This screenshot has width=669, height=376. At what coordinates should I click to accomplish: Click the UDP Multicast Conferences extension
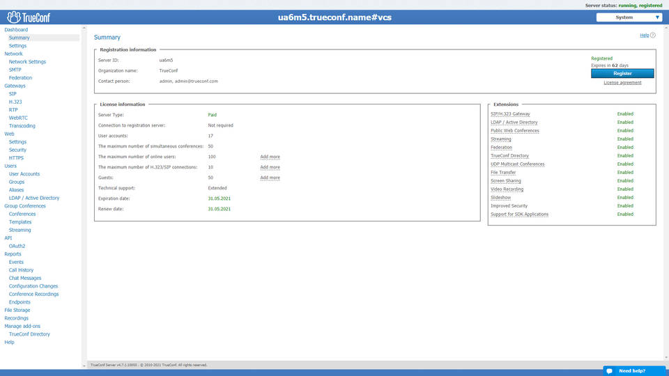[518, 164]
